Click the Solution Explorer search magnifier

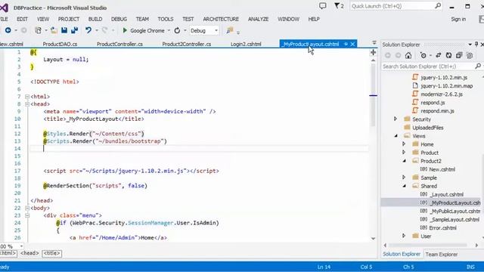coord(477,66)
